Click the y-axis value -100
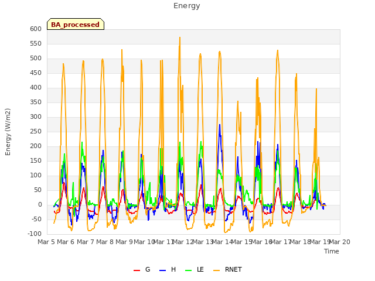This screenshot has height=281, width=375. 35,234
